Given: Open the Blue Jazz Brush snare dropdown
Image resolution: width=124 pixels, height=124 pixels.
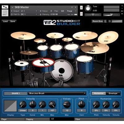Looking at the screenshot, I should coord(57,93).
